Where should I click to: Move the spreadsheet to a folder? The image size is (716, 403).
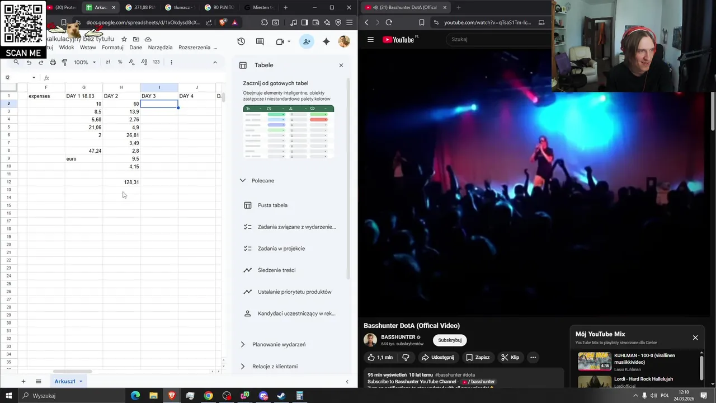136,39
